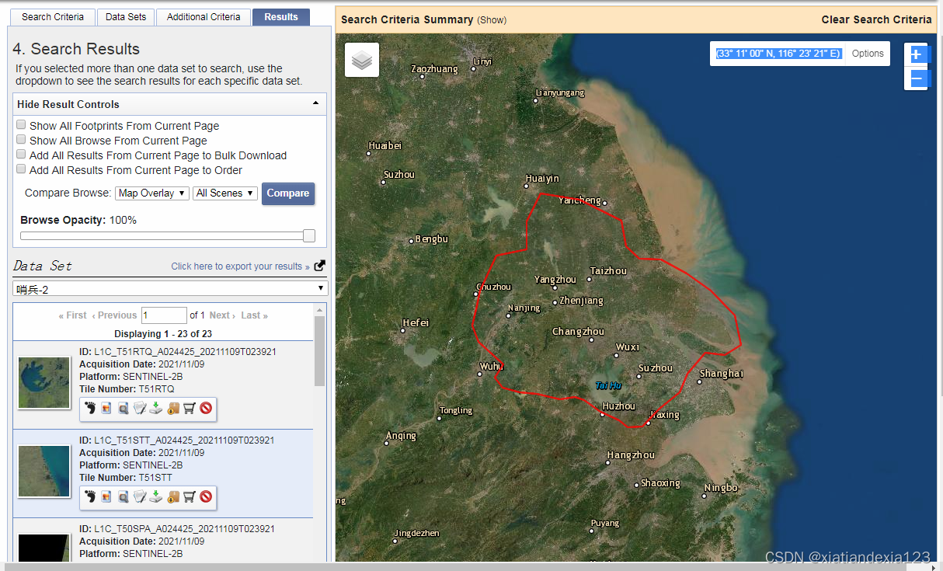This screenshot has height=571, width=943.
Task: Adjust the Browse Opacity slider handle
Action: (309, 236)
